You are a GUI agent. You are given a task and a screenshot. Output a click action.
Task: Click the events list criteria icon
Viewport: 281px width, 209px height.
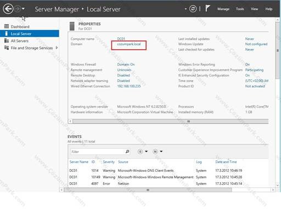pos(140,152)
